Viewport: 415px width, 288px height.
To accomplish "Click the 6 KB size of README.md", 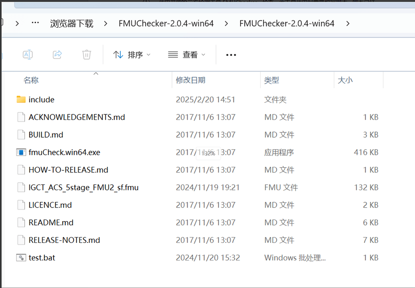I will point(370,222).
